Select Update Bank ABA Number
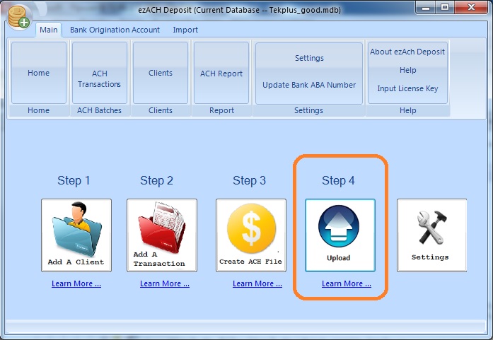The height and width of the screenshot is (340, 493). 309,85
